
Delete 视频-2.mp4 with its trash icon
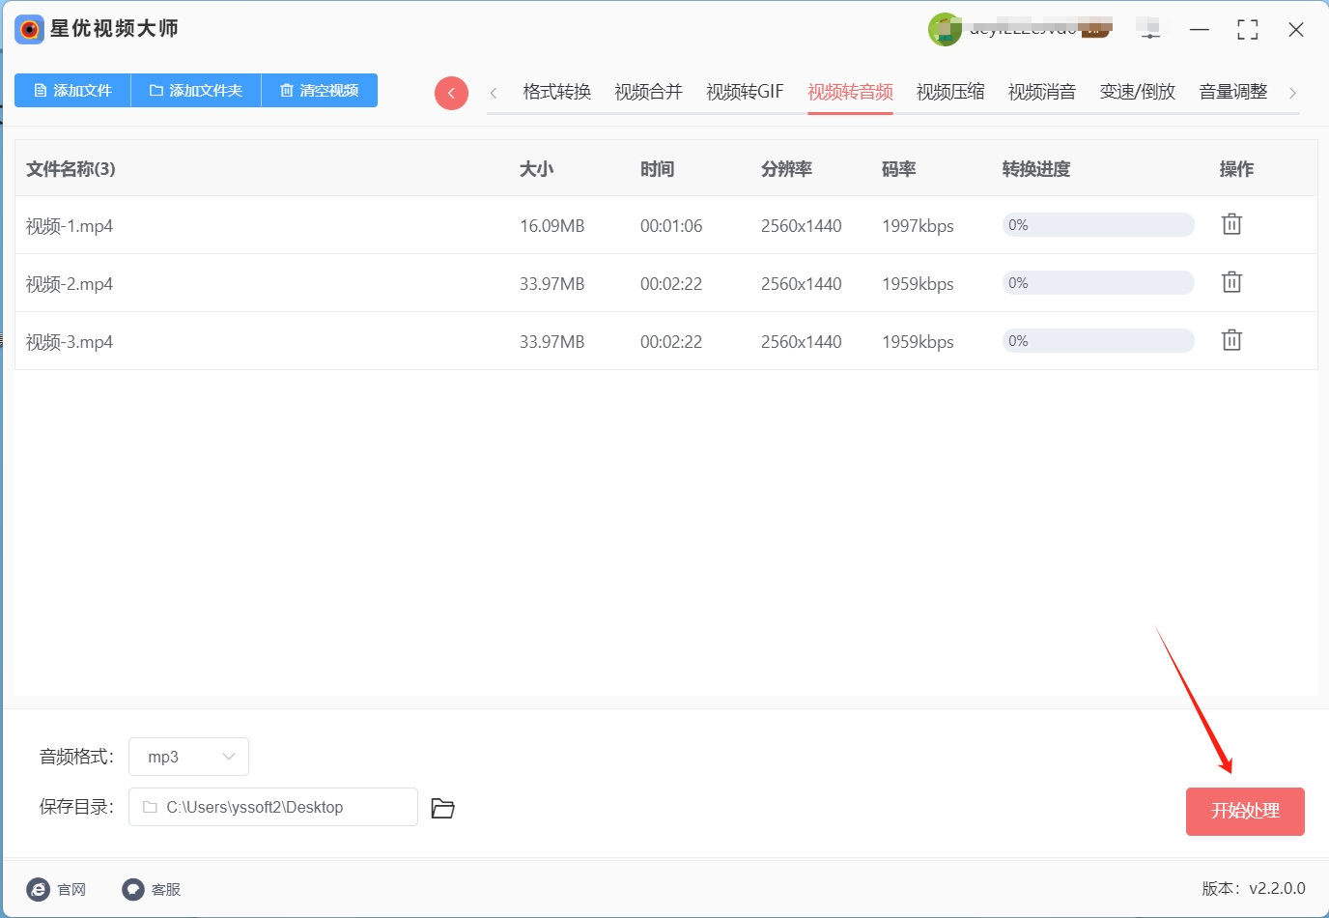[x=1231, y=282]
